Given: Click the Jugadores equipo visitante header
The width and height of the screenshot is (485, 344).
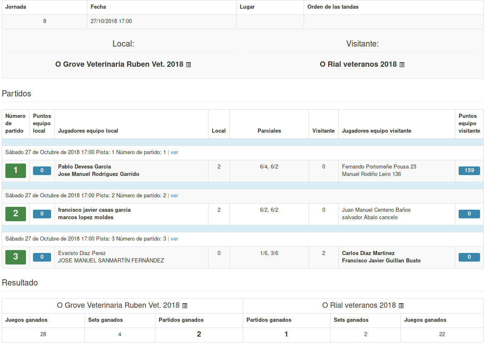Looking at the screenshot, I should [377, 131].
